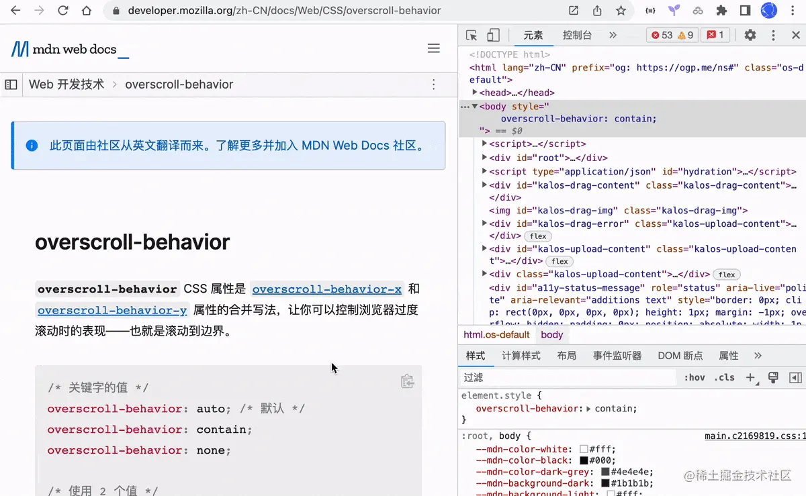
Task: Reload the MDN page
Action: [x=63, y=11]
